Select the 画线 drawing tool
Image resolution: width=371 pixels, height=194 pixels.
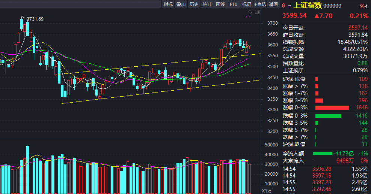pyautogui.click(x=220, y=4)
